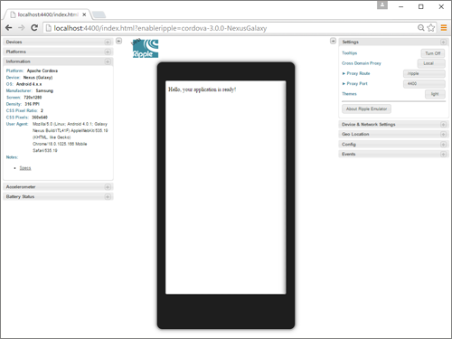Close the localhost:4400 tab
Screen dimensions: 452x339
84,14
